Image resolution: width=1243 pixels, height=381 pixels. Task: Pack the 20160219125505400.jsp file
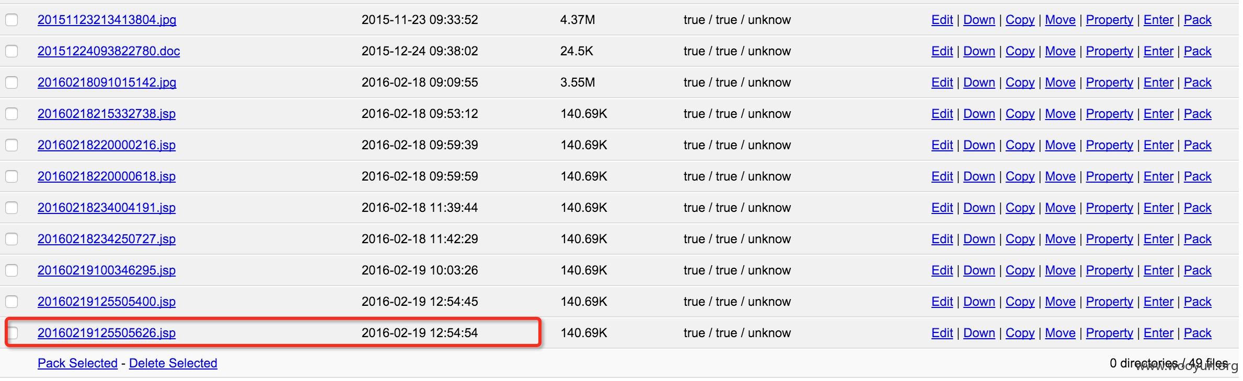click(x=1198, y=302)
